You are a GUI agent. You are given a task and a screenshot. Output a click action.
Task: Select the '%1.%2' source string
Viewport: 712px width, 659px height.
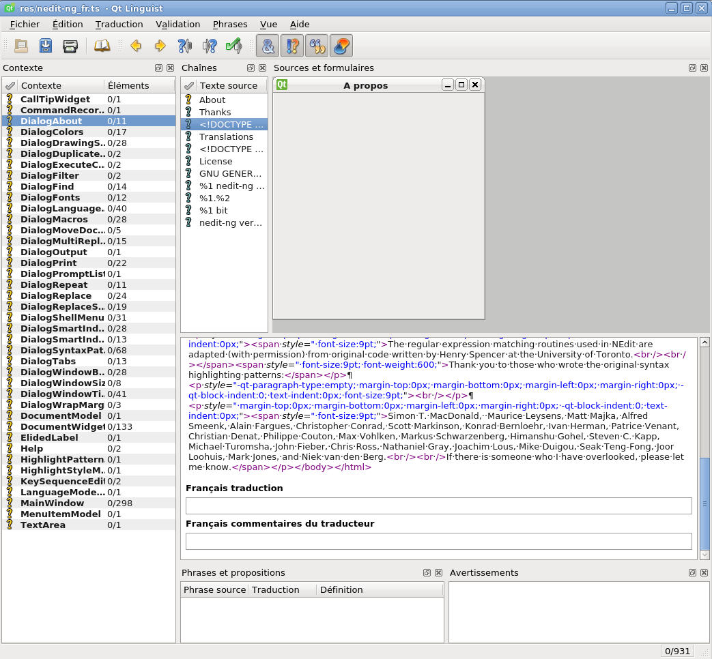point(225,198)
